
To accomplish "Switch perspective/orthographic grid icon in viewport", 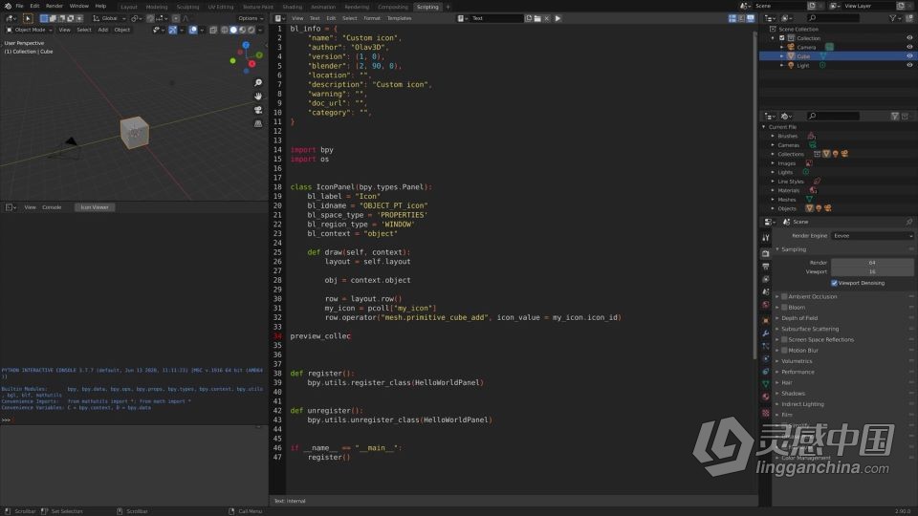I will coord(258,123).
